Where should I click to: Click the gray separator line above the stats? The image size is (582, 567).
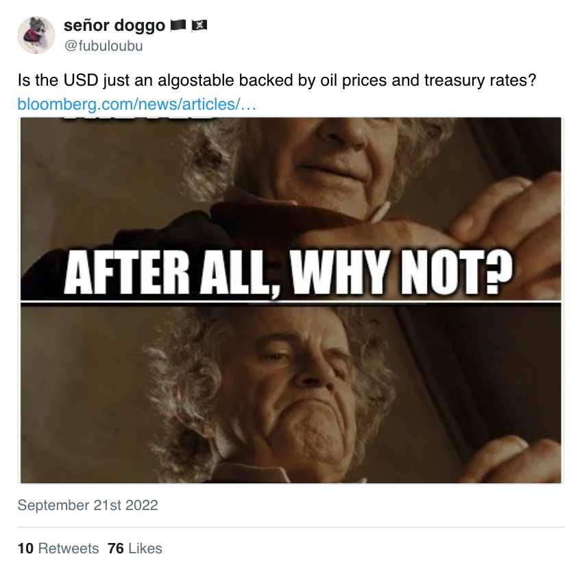[x=291, y=527]
